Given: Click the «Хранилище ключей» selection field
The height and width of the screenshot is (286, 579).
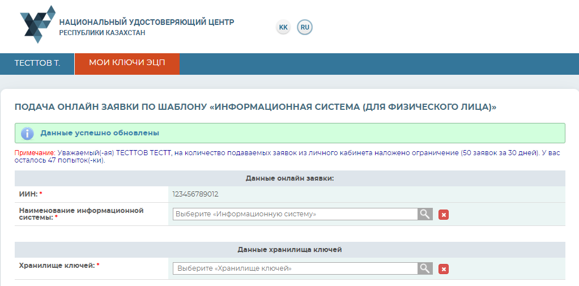Looking at the screenshot, I should [295, 268].
